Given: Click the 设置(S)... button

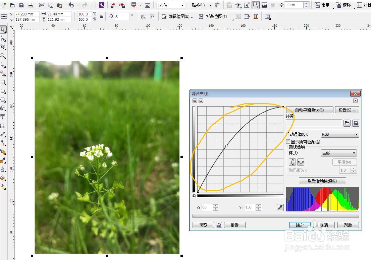Looking at the screenshot, I should [x=347, y=110].
